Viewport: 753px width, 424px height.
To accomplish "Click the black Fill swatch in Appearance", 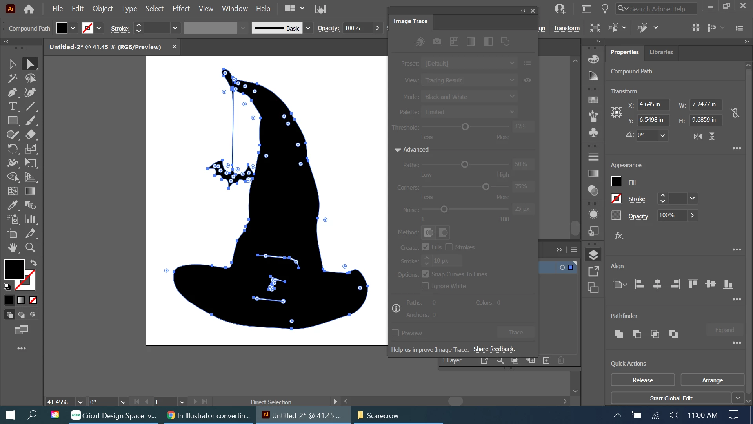I will (616, 181).
